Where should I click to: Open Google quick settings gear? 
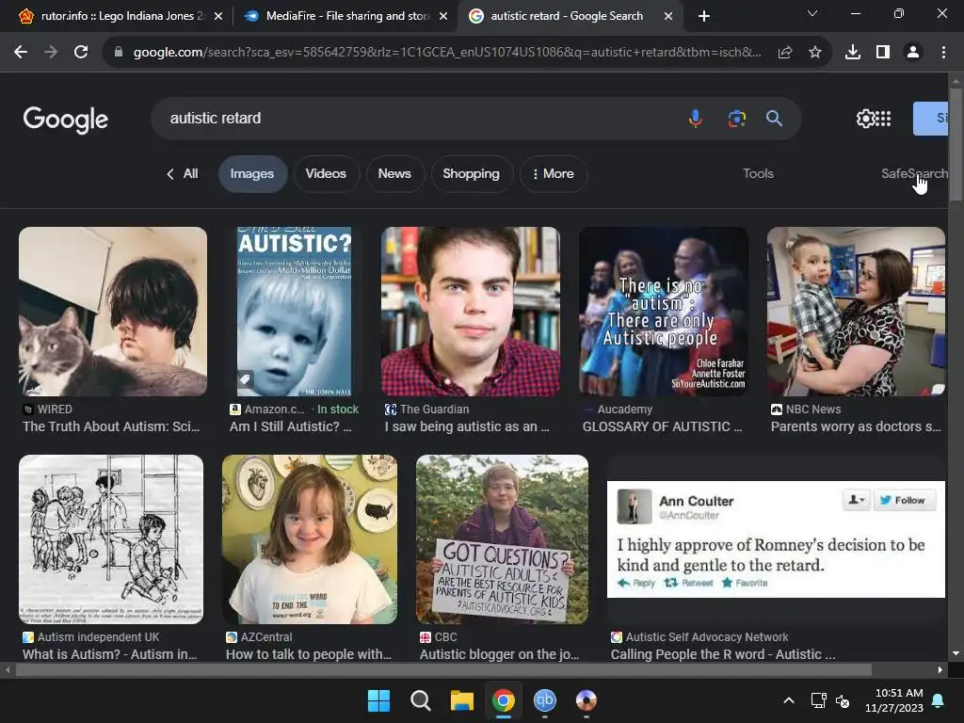865,118
